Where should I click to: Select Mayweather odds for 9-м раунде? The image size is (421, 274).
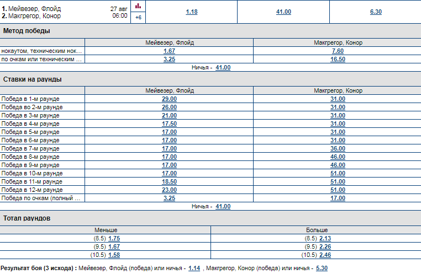pyautogui.click(x=169, y=165)
